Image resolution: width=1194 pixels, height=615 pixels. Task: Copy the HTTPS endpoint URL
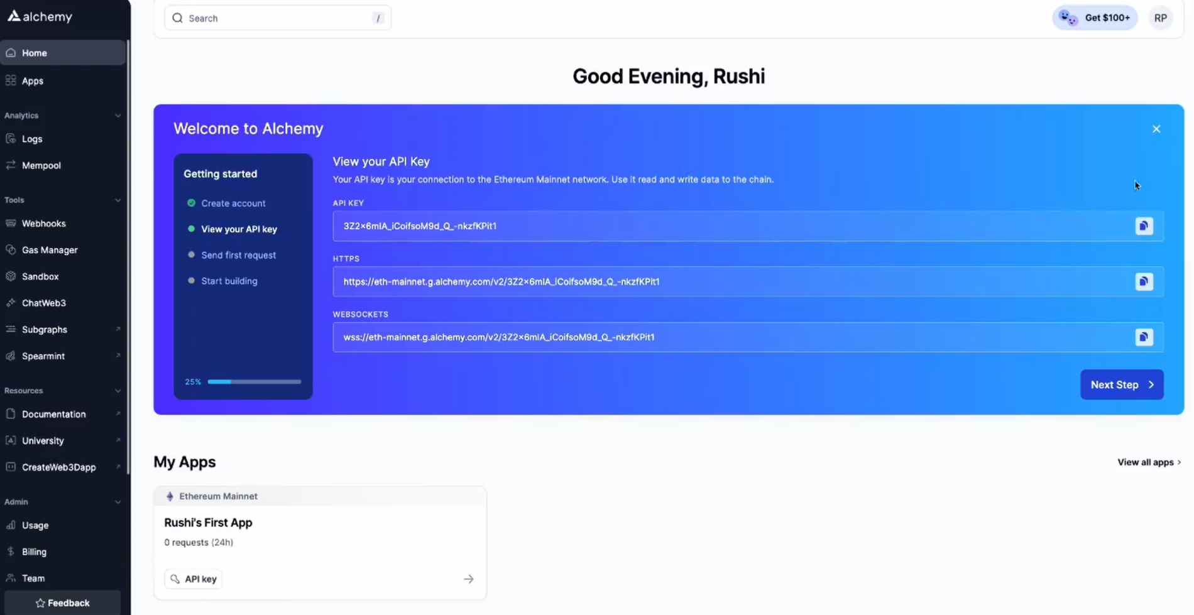1144,281
